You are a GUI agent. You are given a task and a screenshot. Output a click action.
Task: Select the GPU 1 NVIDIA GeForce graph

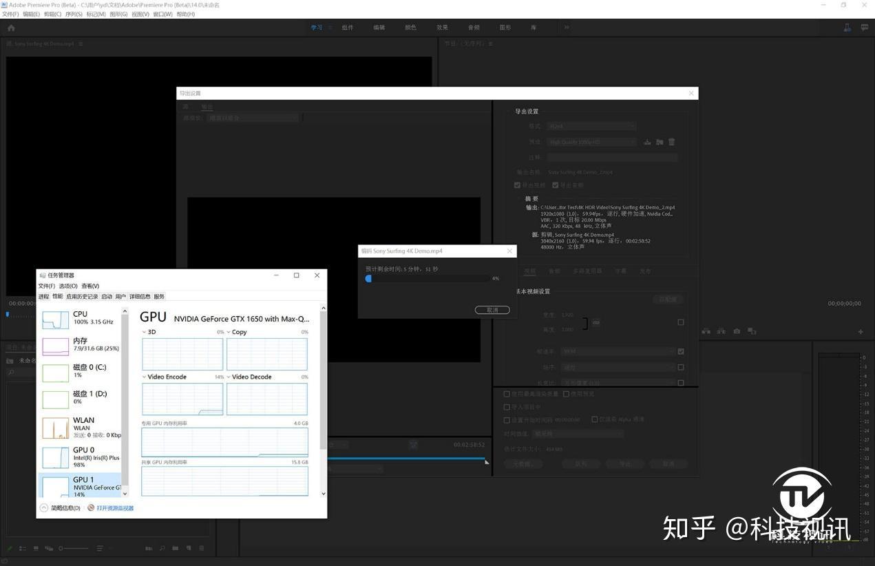(x=56, y=486)
